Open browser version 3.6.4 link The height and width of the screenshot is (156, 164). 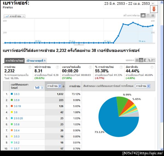click(x=17, y=130)
